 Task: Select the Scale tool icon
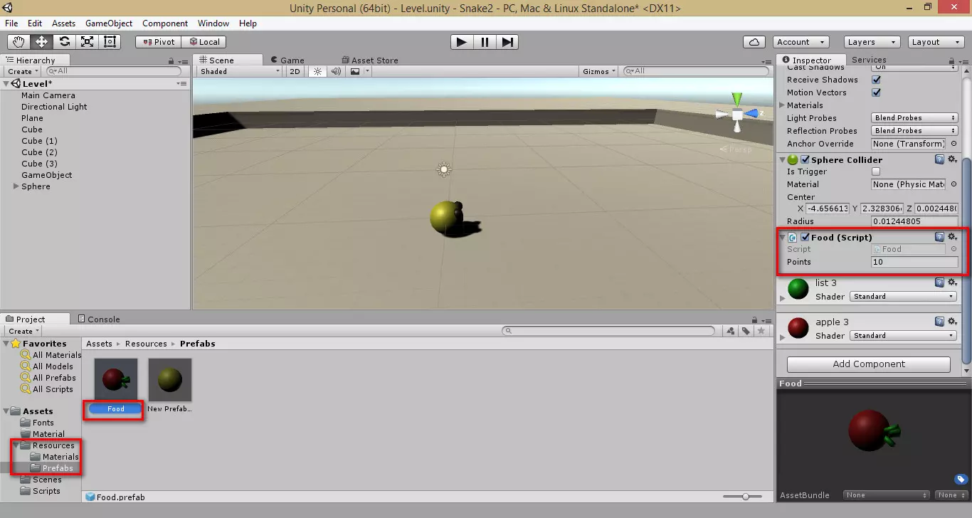tap(88, 42)
